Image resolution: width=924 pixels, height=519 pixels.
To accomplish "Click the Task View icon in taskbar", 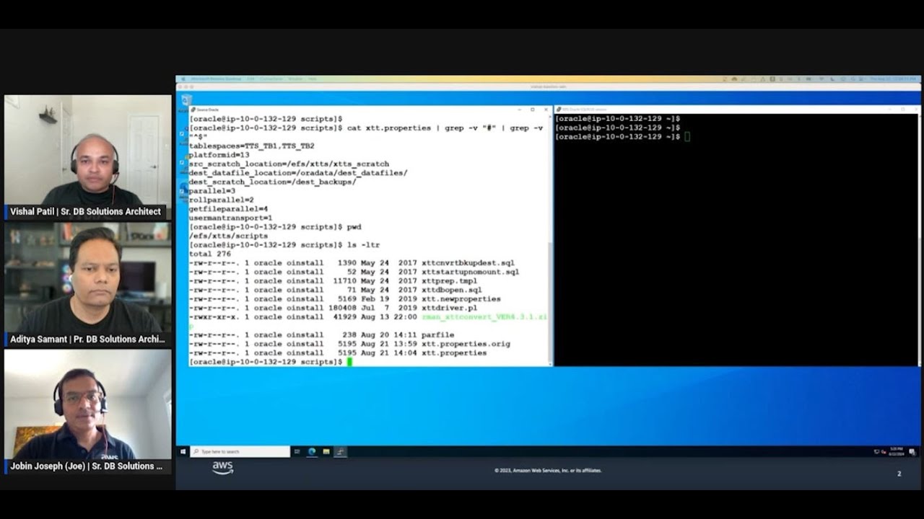I will tap(297, 452).
